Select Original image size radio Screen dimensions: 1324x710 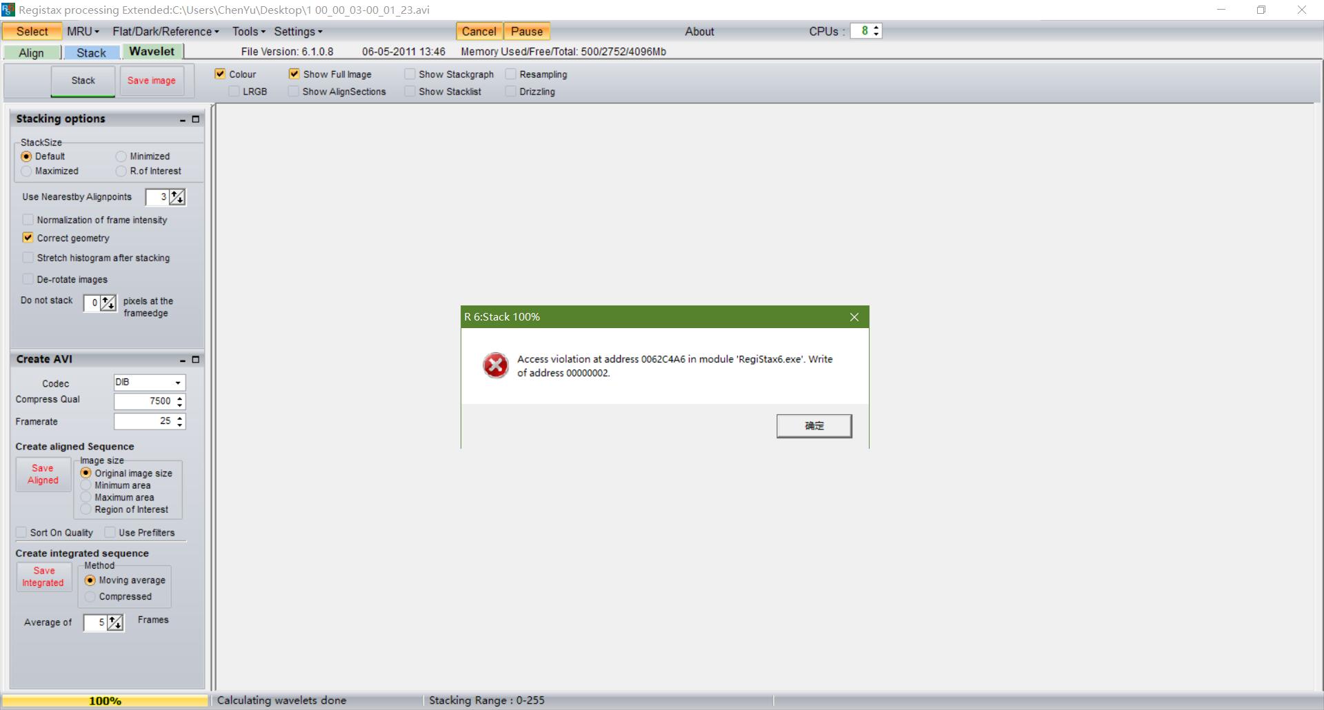(86, 473)
